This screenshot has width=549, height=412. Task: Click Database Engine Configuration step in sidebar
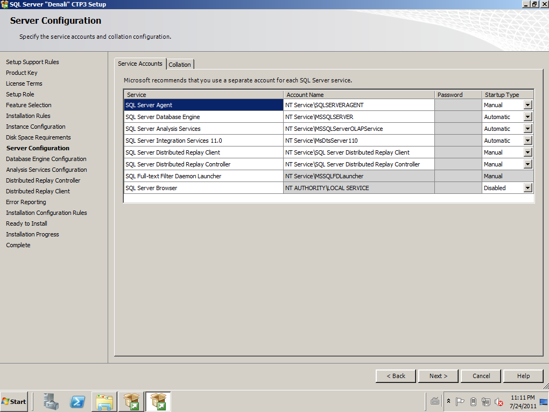[46, 159]
